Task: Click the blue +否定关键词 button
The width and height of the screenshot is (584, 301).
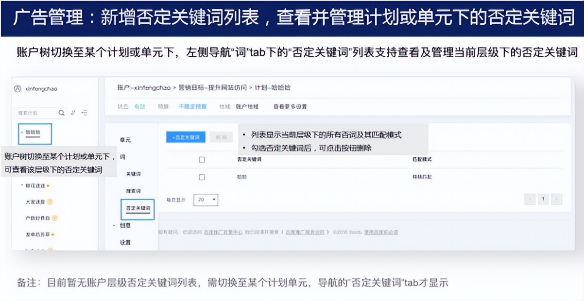Action: [186, 137]
